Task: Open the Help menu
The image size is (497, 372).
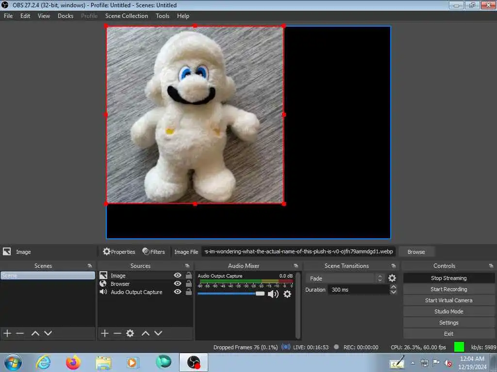Action: tap(183, 16)
